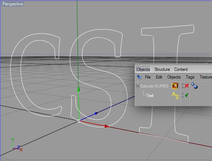Toggle the green checkmark on Text
This screenshot has width=212, height=161.
click(187, 95)
